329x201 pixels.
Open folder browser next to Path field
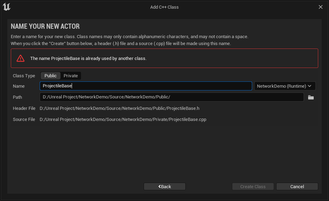[x=311, y=97]
